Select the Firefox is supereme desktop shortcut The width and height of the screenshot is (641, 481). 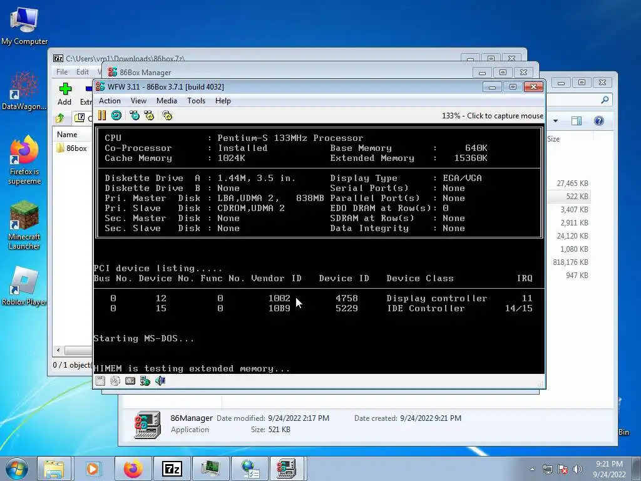pos(24,160)
